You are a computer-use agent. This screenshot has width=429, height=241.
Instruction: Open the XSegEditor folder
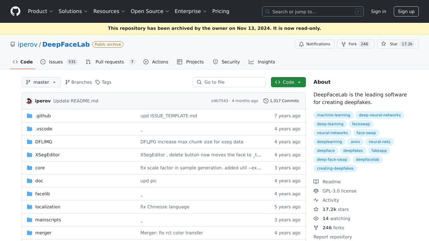[x=47, y=155]
